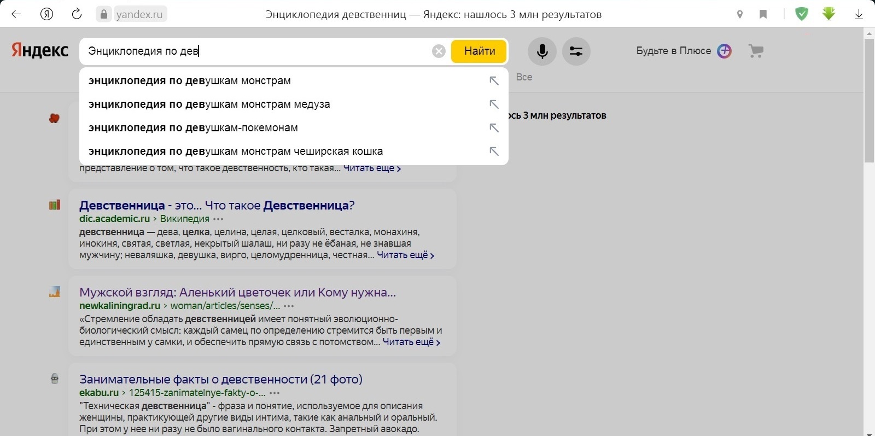This screenshot has width=875, height=436.
Task: Insert 'монстрам медуза' suggestion using its arrow
Action: click(x=494, y=104)
